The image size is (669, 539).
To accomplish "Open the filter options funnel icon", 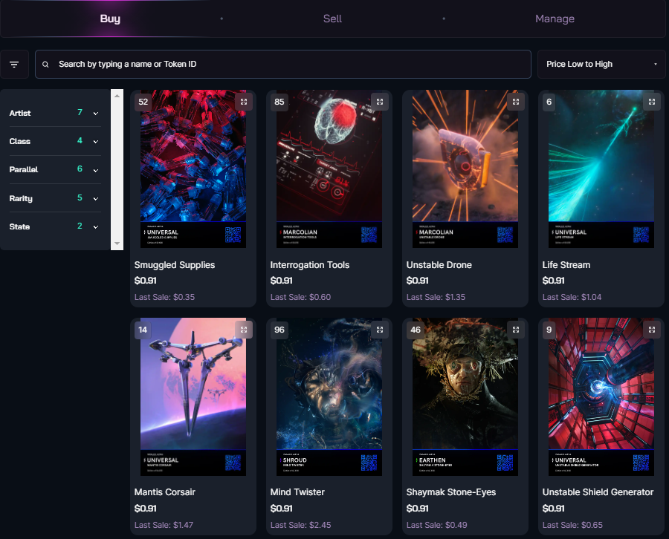I will click(15, 64).
